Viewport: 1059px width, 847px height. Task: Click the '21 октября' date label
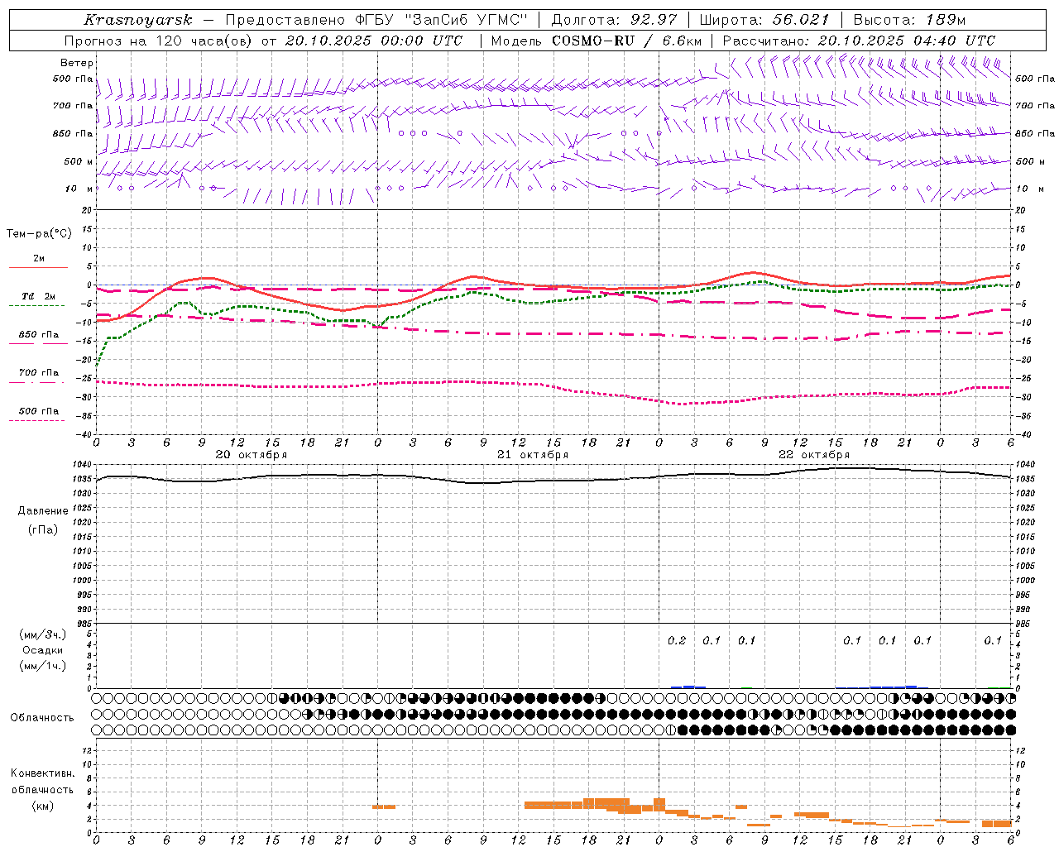tap(533, 455)
